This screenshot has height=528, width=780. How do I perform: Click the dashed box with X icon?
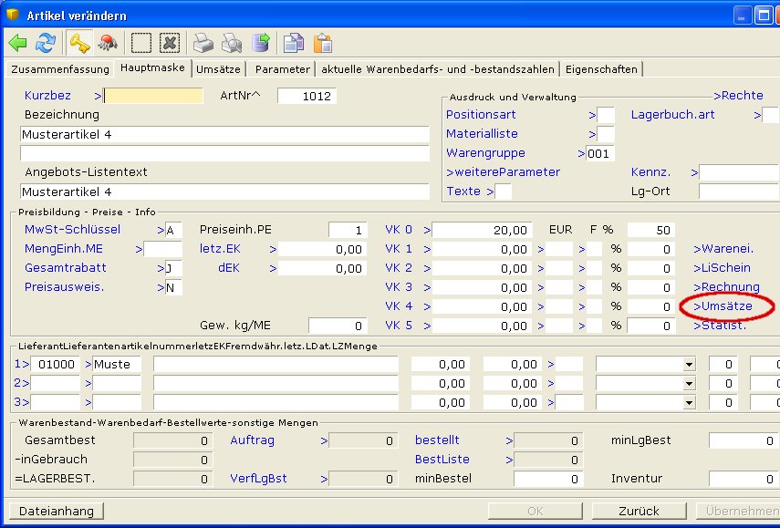click(x=169, y=43)
